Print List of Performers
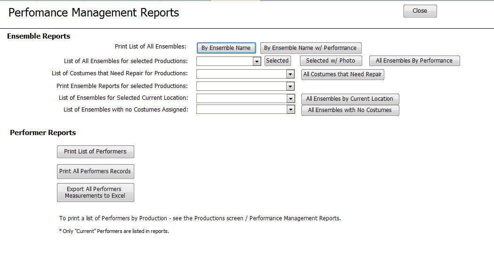This screenshot has height=273, width=494. (96, 152)
